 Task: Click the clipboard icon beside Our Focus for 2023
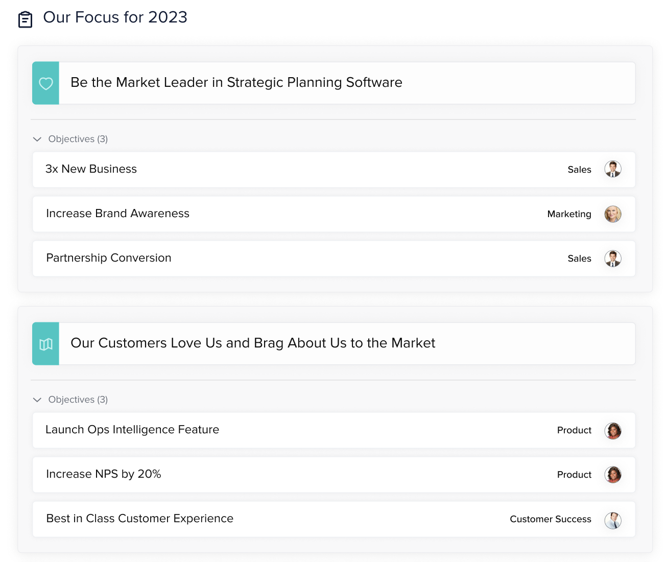coord(25,19)
